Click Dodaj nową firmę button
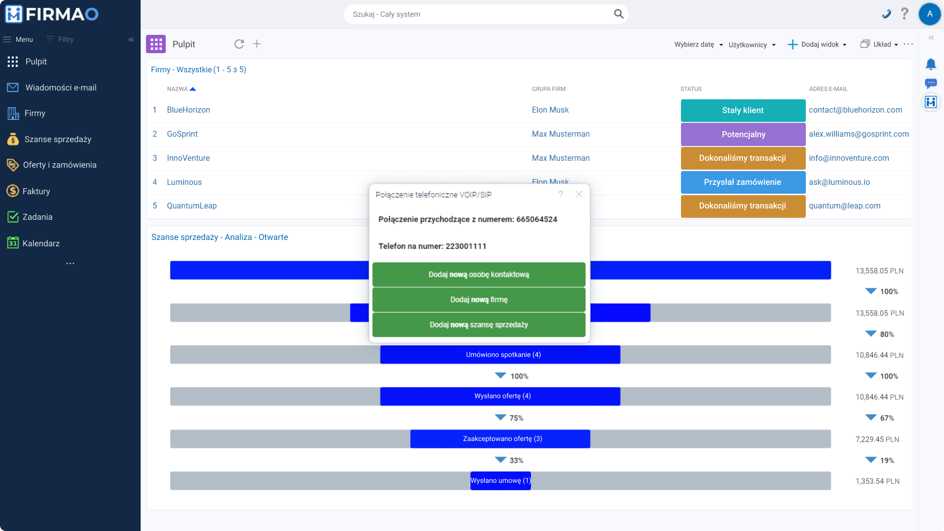 point(478,299)
